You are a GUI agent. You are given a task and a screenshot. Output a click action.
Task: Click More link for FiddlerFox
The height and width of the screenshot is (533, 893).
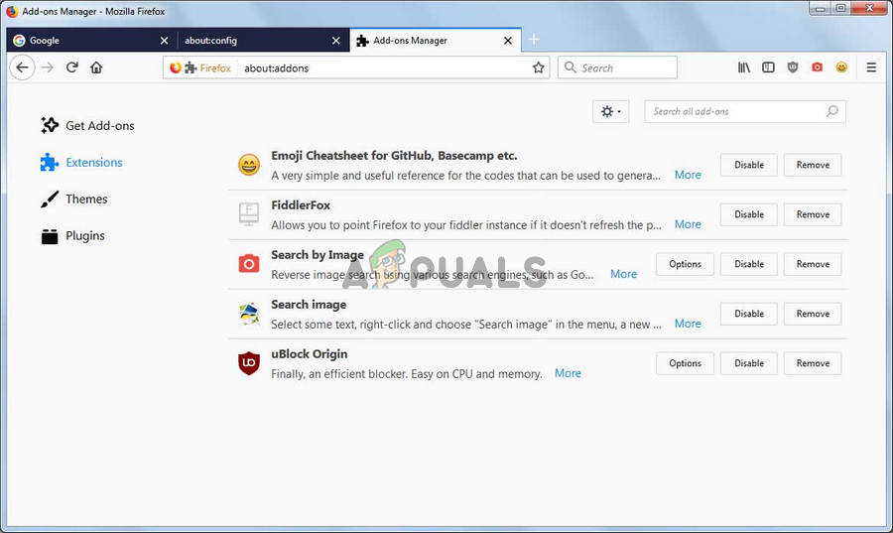point(688,224)
